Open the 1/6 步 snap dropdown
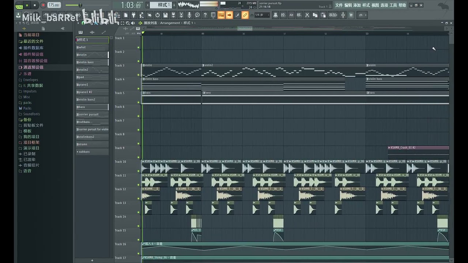The image size is (468, 263). (262, 15)
